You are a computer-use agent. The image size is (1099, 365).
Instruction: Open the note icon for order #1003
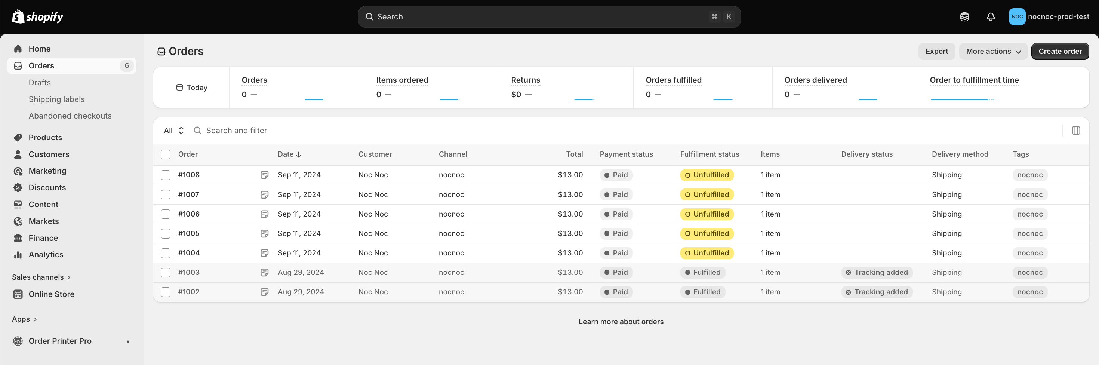[265, 272]
